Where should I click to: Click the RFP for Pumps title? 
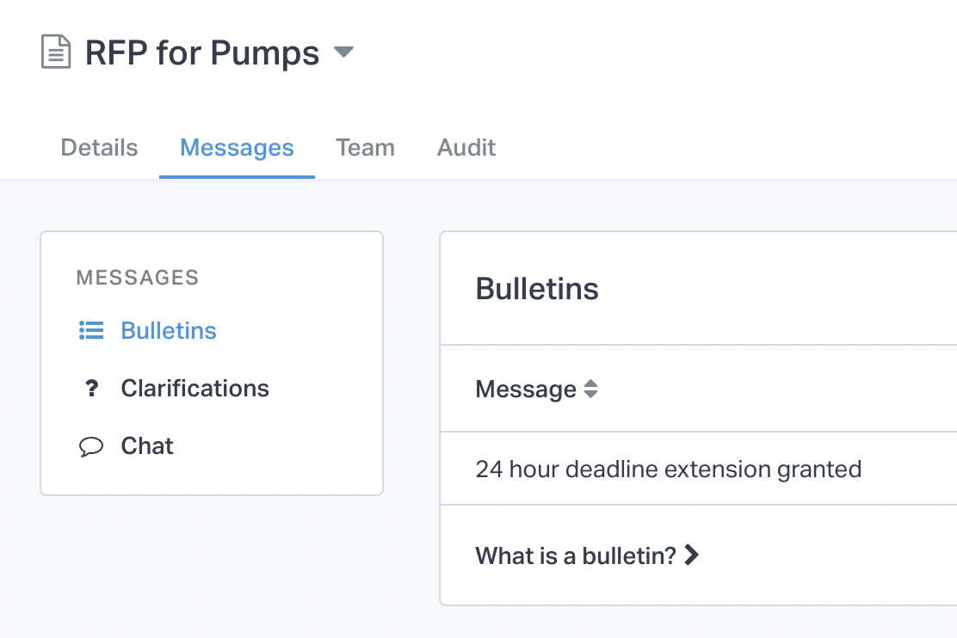[202, 52]
